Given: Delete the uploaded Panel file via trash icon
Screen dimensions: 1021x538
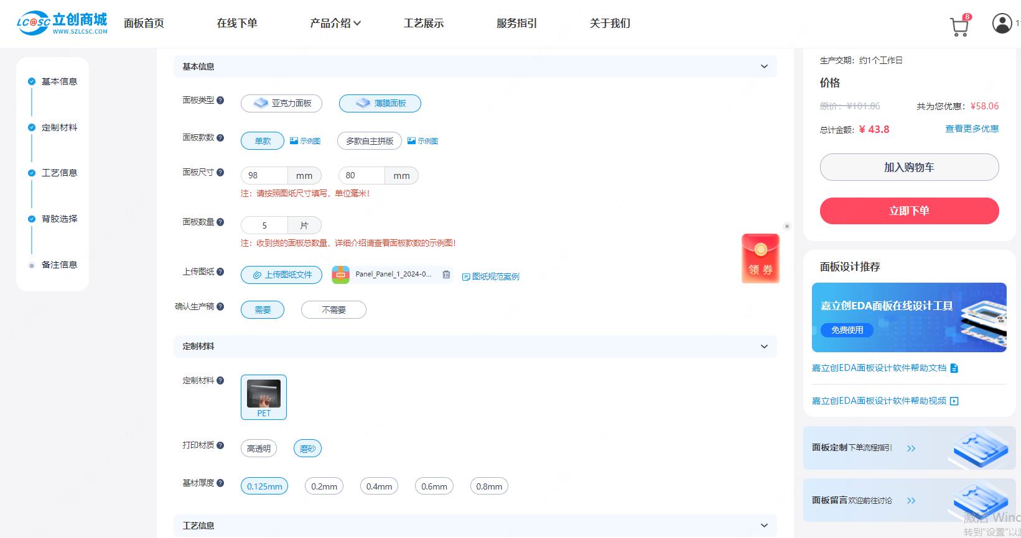Looking at the screenshot, I should (x=446, y=275).
